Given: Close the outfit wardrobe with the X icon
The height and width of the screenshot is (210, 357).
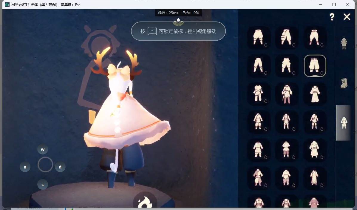Looking at the screenshot, I should (x=347, y=17).
